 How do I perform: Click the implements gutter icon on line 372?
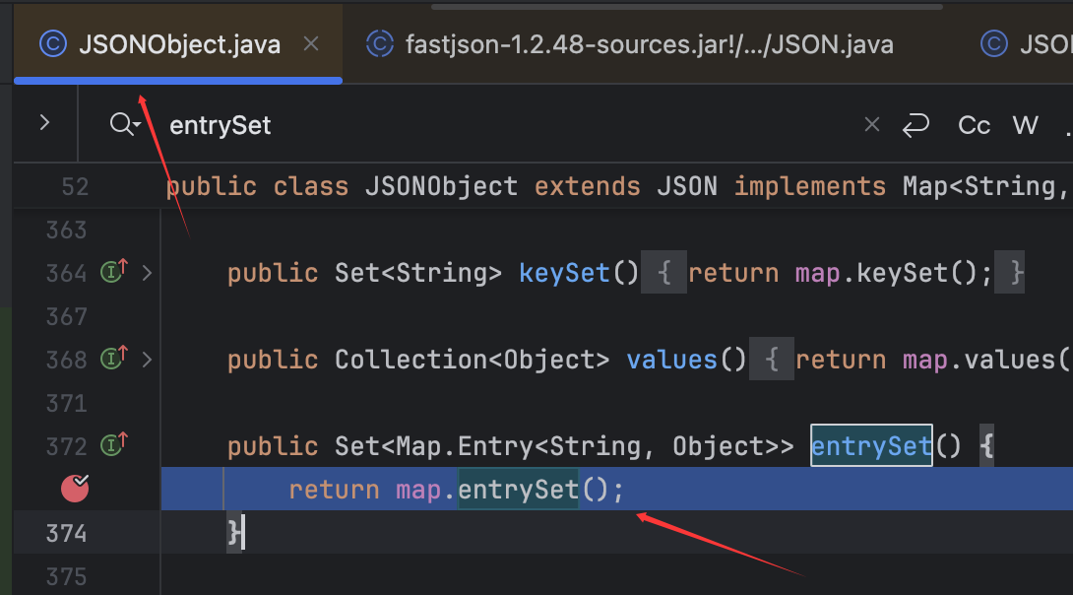point(114,444)
